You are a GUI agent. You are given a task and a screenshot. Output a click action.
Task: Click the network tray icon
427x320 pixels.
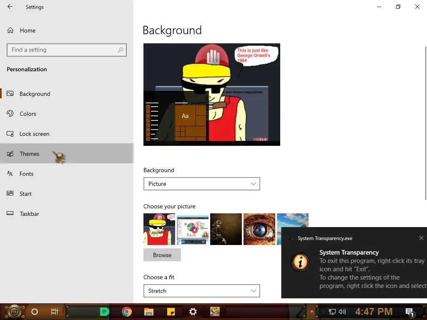coord(332,312)
